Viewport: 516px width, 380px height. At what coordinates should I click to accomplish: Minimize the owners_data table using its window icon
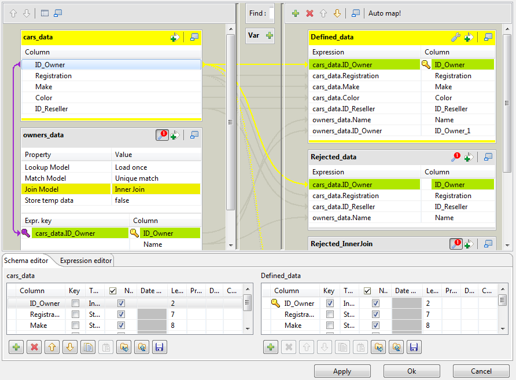[194, 135]
